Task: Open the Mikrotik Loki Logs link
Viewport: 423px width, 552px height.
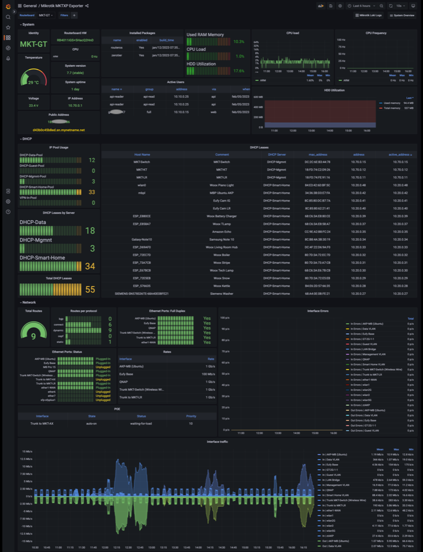Action: click(368, 15)
